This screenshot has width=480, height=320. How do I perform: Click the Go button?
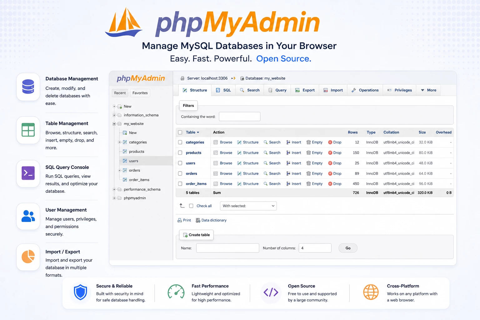point(348,248)
